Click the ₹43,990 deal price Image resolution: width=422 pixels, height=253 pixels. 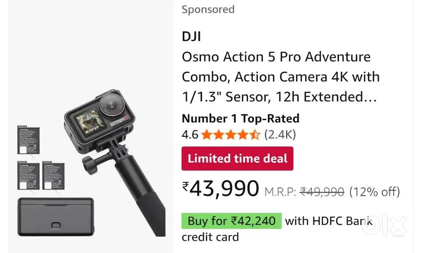[x=220, y=189]
